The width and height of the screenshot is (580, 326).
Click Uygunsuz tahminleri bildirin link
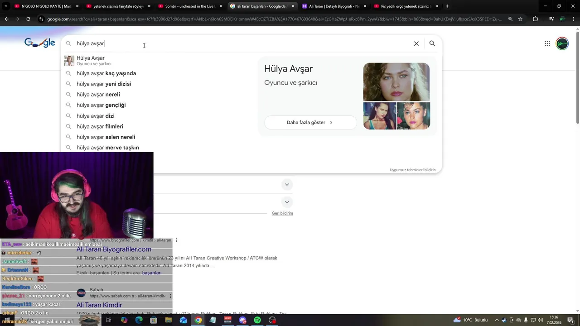tap(412, 170)
